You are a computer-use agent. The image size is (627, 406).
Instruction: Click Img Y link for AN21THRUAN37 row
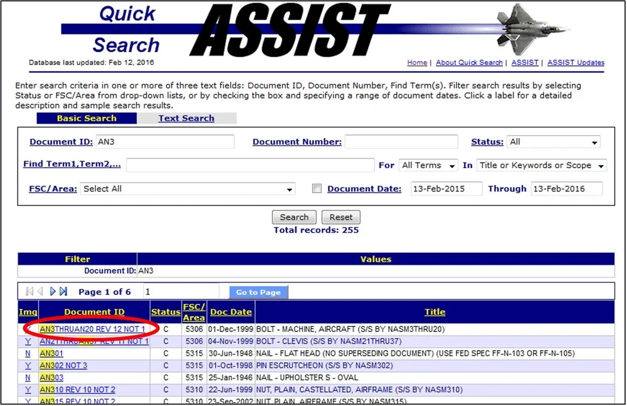tap(28, 341)
